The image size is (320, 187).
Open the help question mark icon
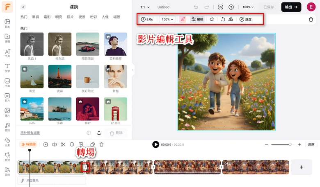coord(231,7)
